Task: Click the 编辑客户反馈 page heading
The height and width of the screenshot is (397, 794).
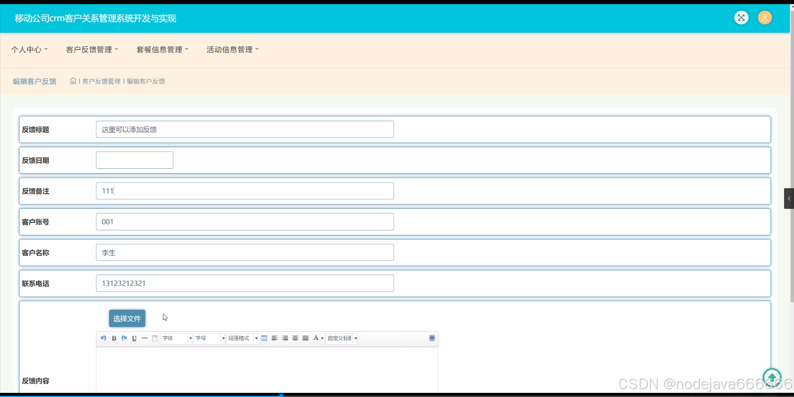Action: (34, 81)
